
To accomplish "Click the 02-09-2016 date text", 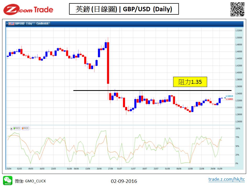I will [124, 181].
